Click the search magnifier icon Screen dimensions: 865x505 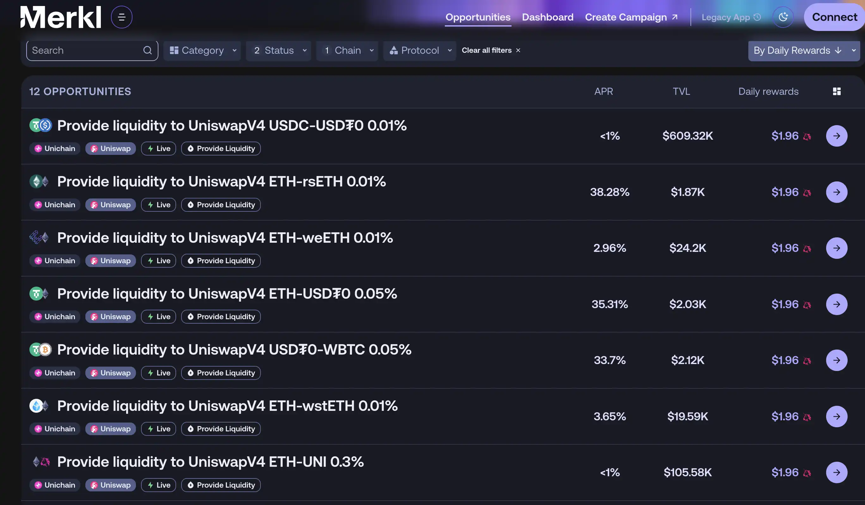coord(147,51)
